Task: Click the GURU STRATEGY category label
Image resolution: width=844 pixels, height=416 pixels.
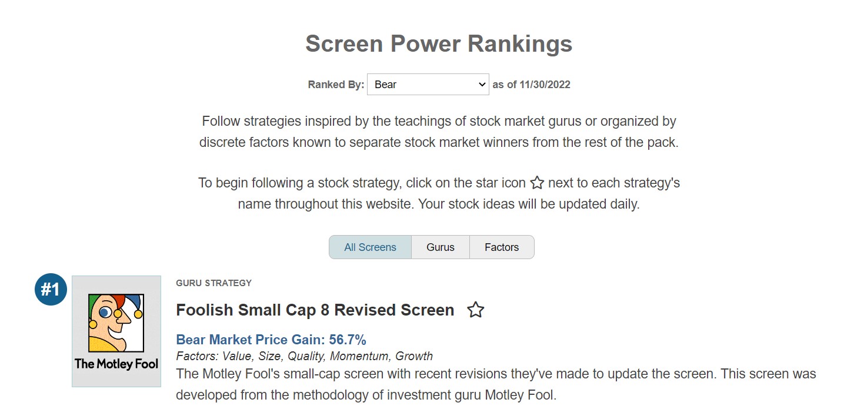Action: pos(213,283)
